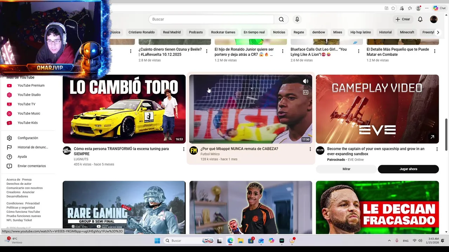Open the EVE Online advertiser avatar
The image size is (449, 252).
click(x=320, y=150)
